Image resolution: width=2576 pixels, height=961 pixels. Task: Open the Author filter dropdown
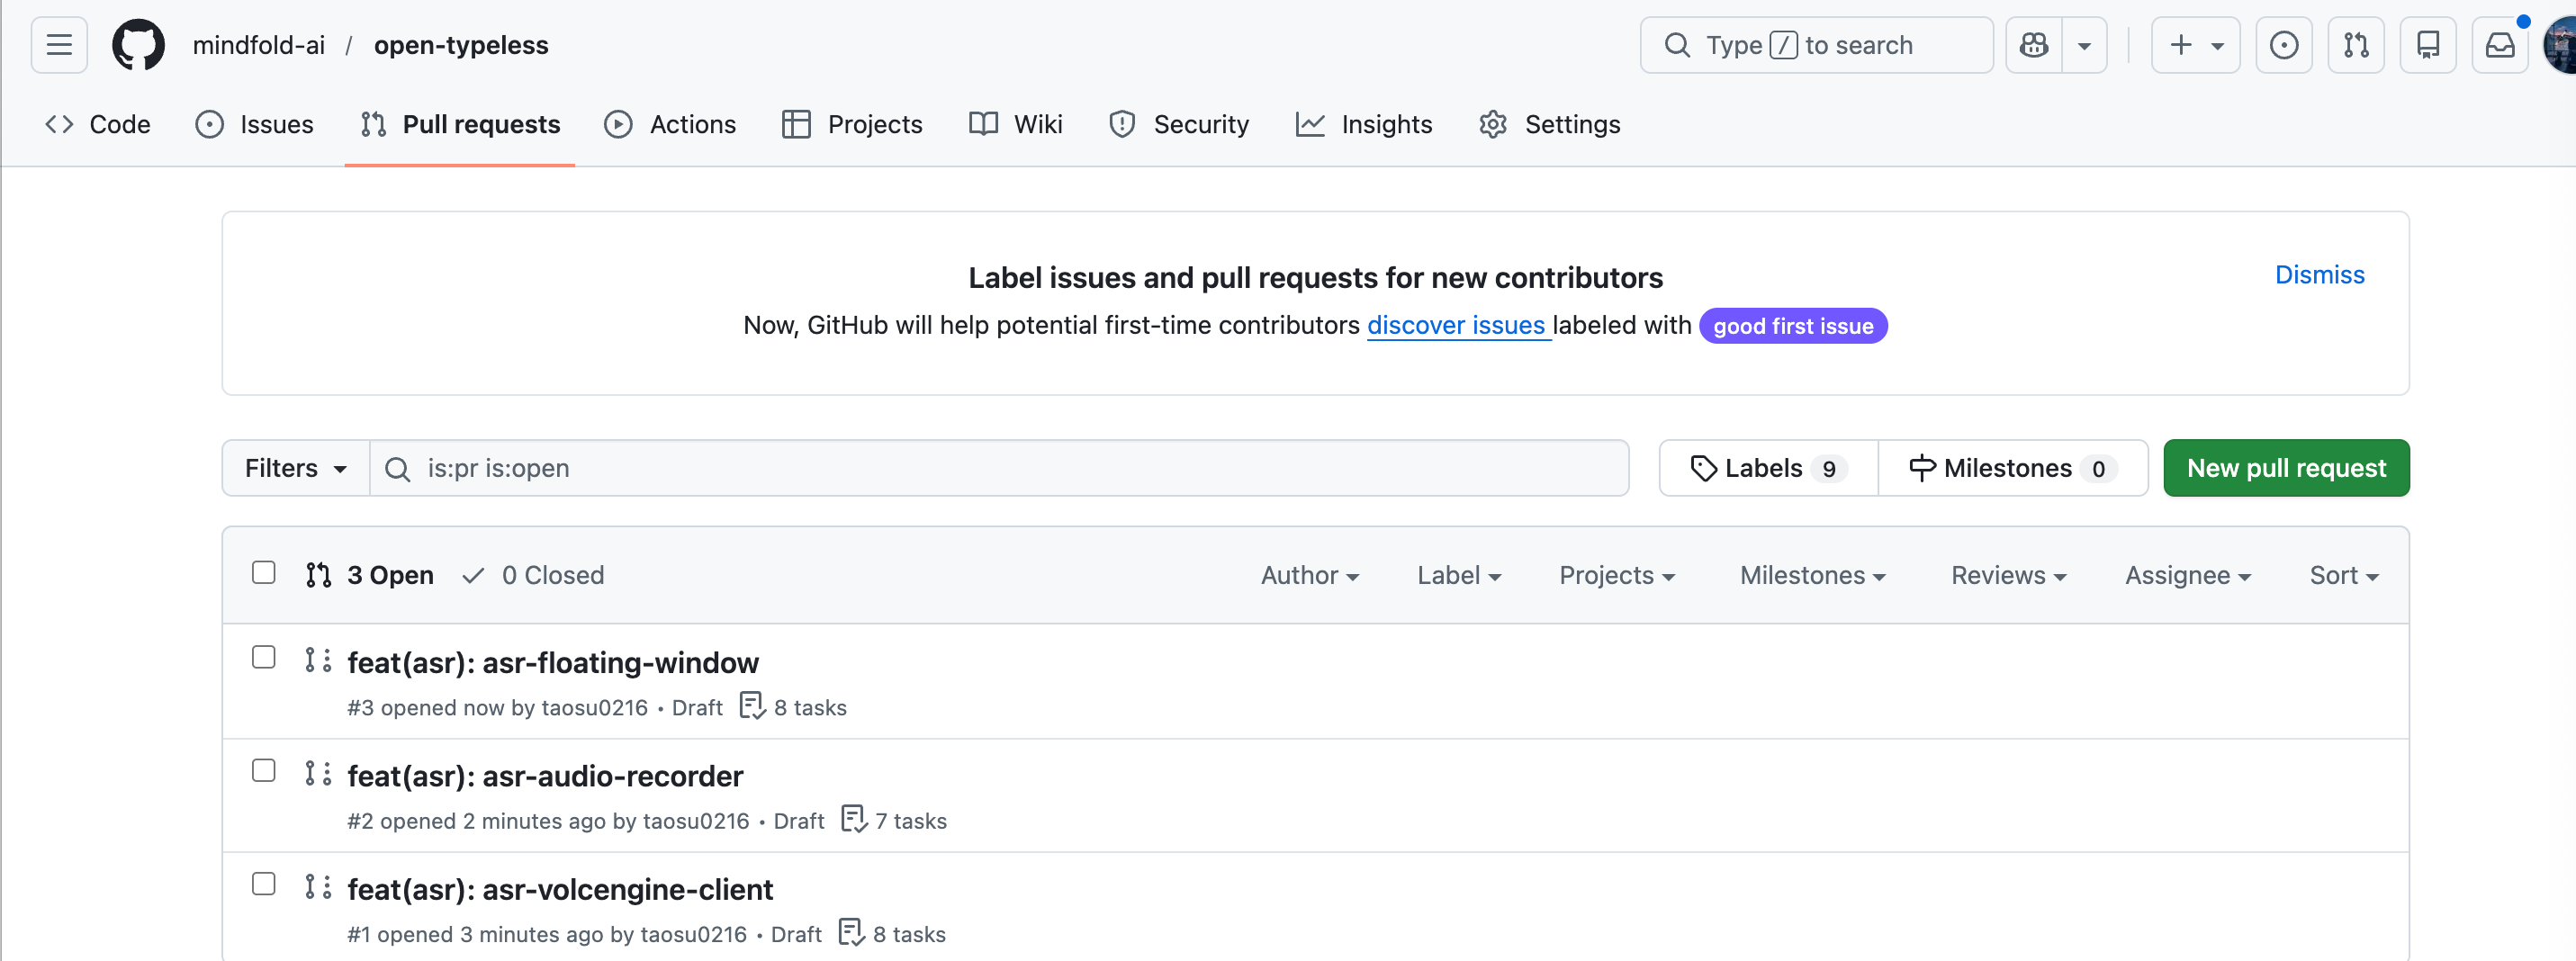coord(1309,575)
